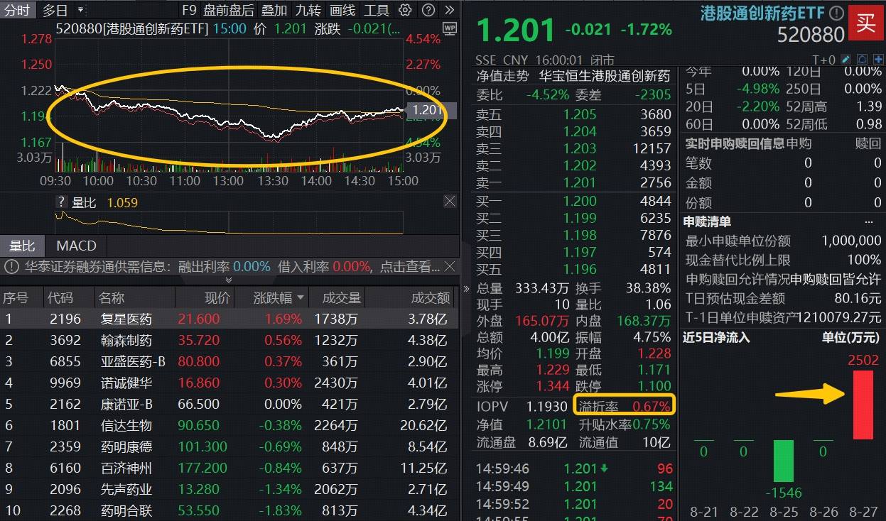Add stock to watchlist with plus icon
The image size is (886, 521).
tap(877, 60)
